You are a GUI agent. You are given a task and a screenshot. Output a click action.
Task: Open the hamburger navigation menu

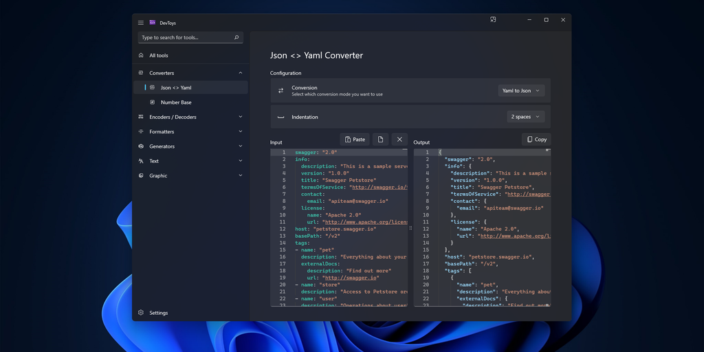[141, 23]
